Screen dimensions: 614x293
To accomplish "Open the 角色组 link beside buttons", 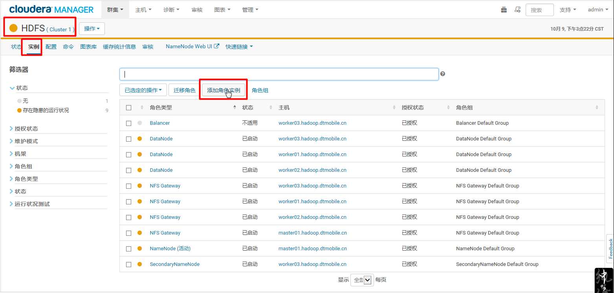I will click(260, 90).
